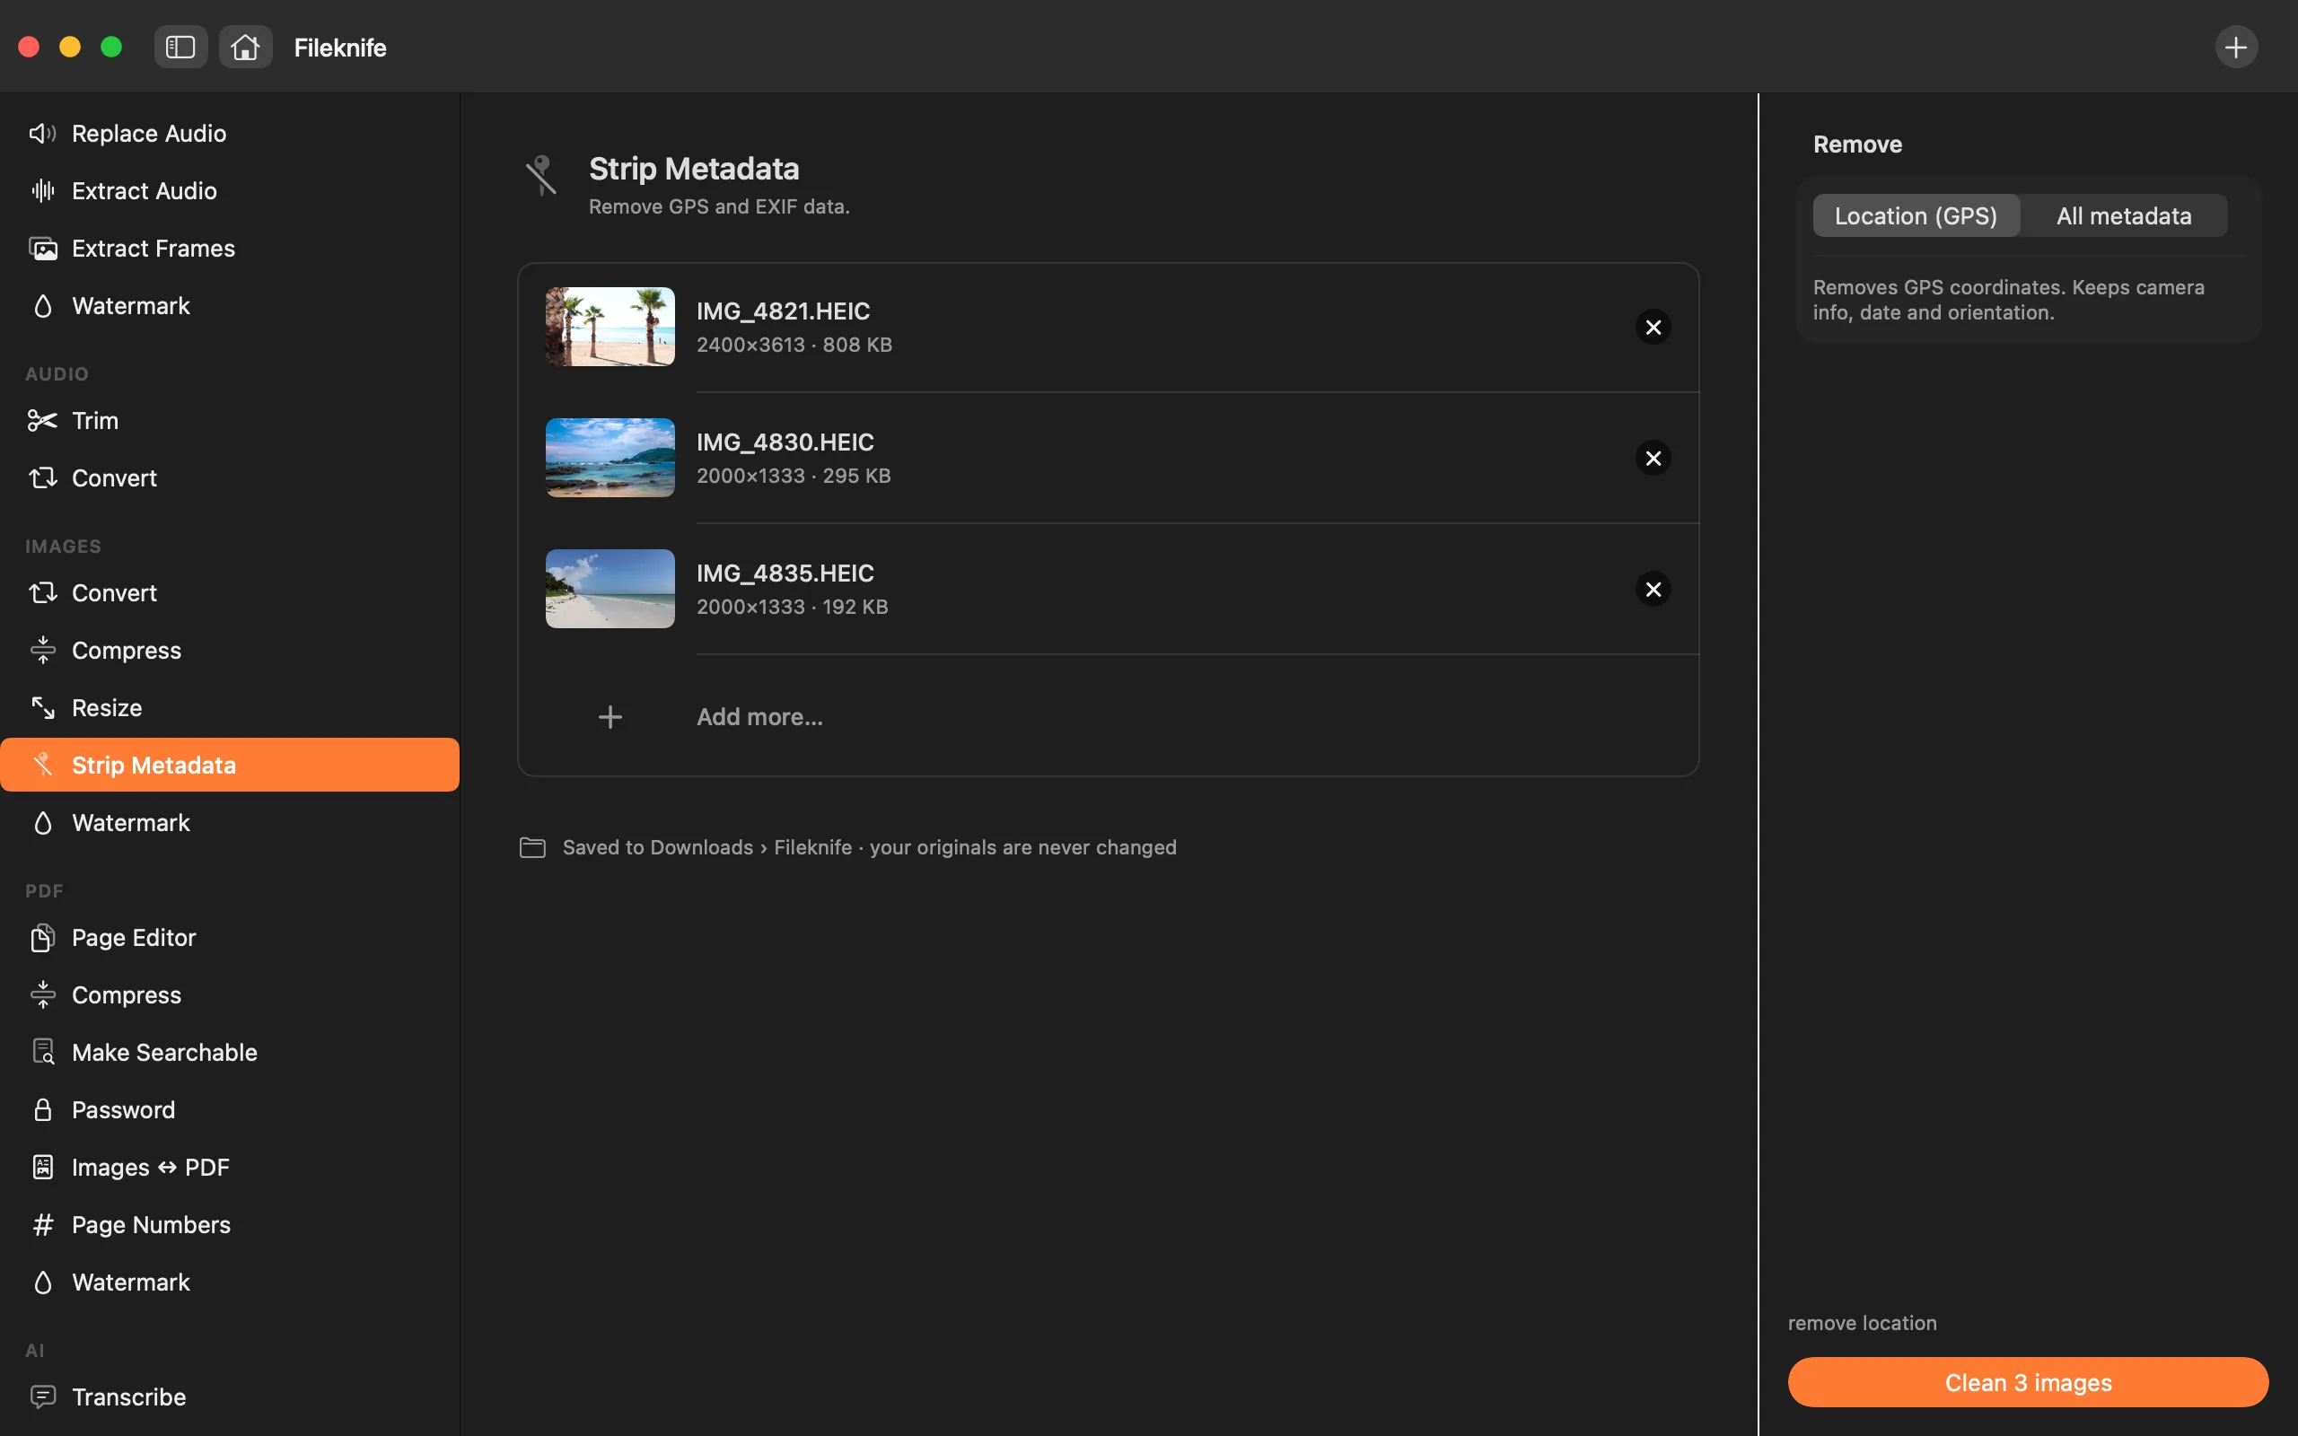The height and width of the screenshot is (1436, 2298).
Task: Open Images ↔ PDF tool
Action: pyautogui.click(x=230, y=1168)
